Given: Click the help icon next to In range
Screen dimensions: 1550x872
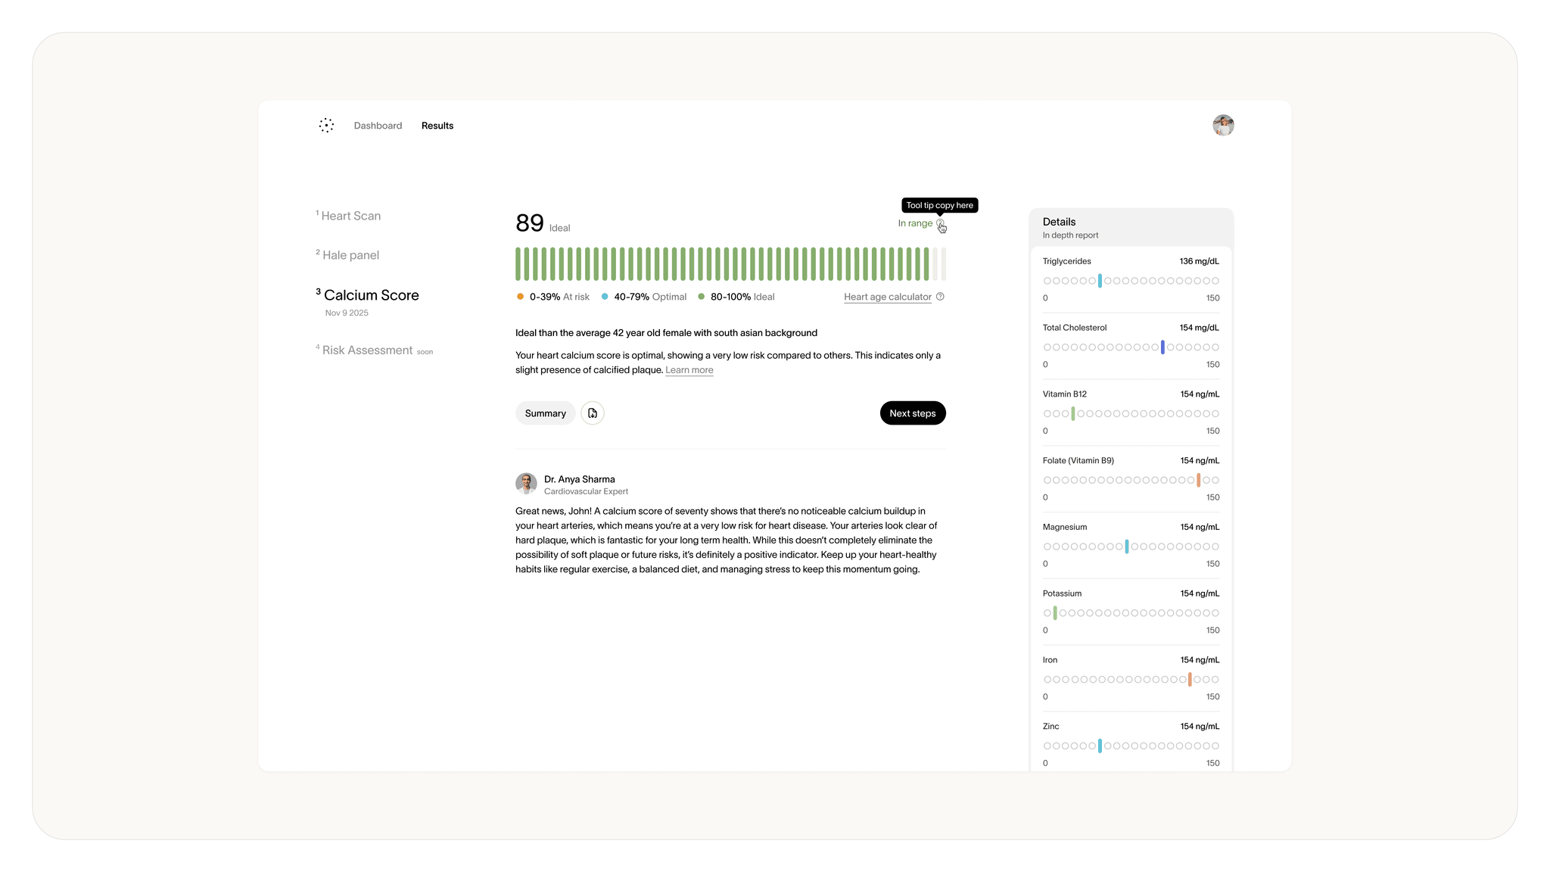Looking at the screenshot, I should pyautogui.click(x=940, y=223).
